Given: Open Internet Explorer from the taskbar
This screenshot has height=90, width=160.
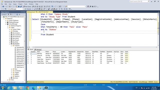Looking at the screenshot, I should (9, 88).
